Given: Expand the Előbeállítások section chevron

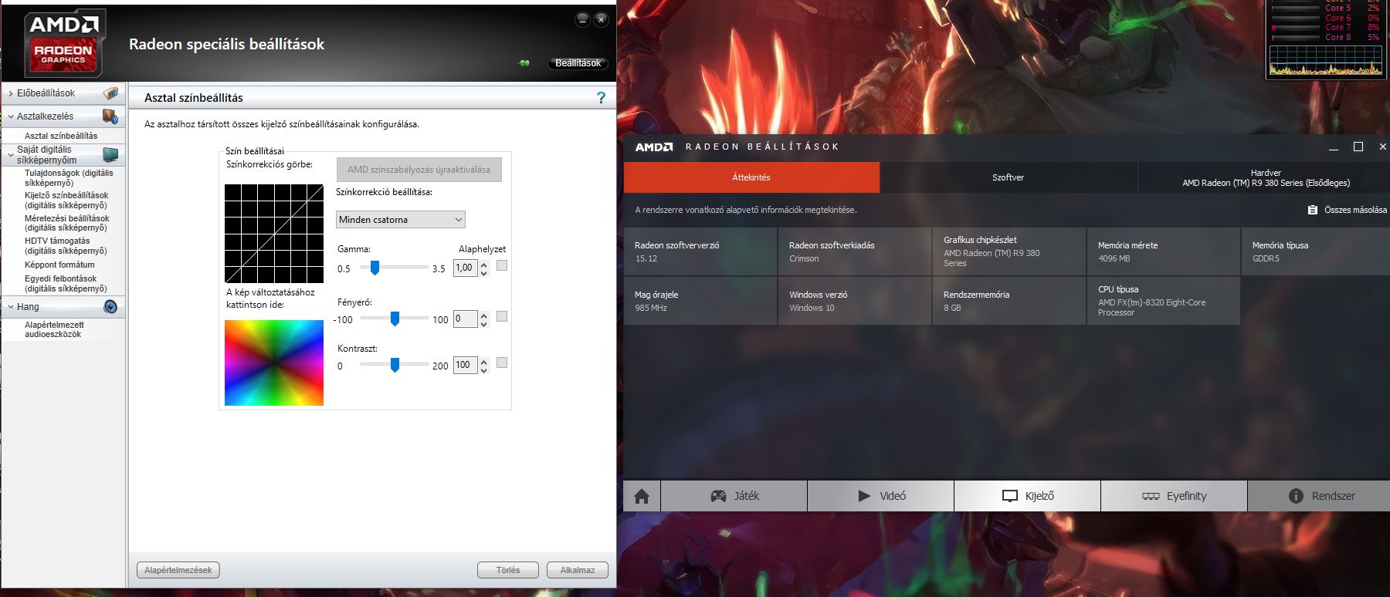Looking at the screenshot, I should point(10,93).
